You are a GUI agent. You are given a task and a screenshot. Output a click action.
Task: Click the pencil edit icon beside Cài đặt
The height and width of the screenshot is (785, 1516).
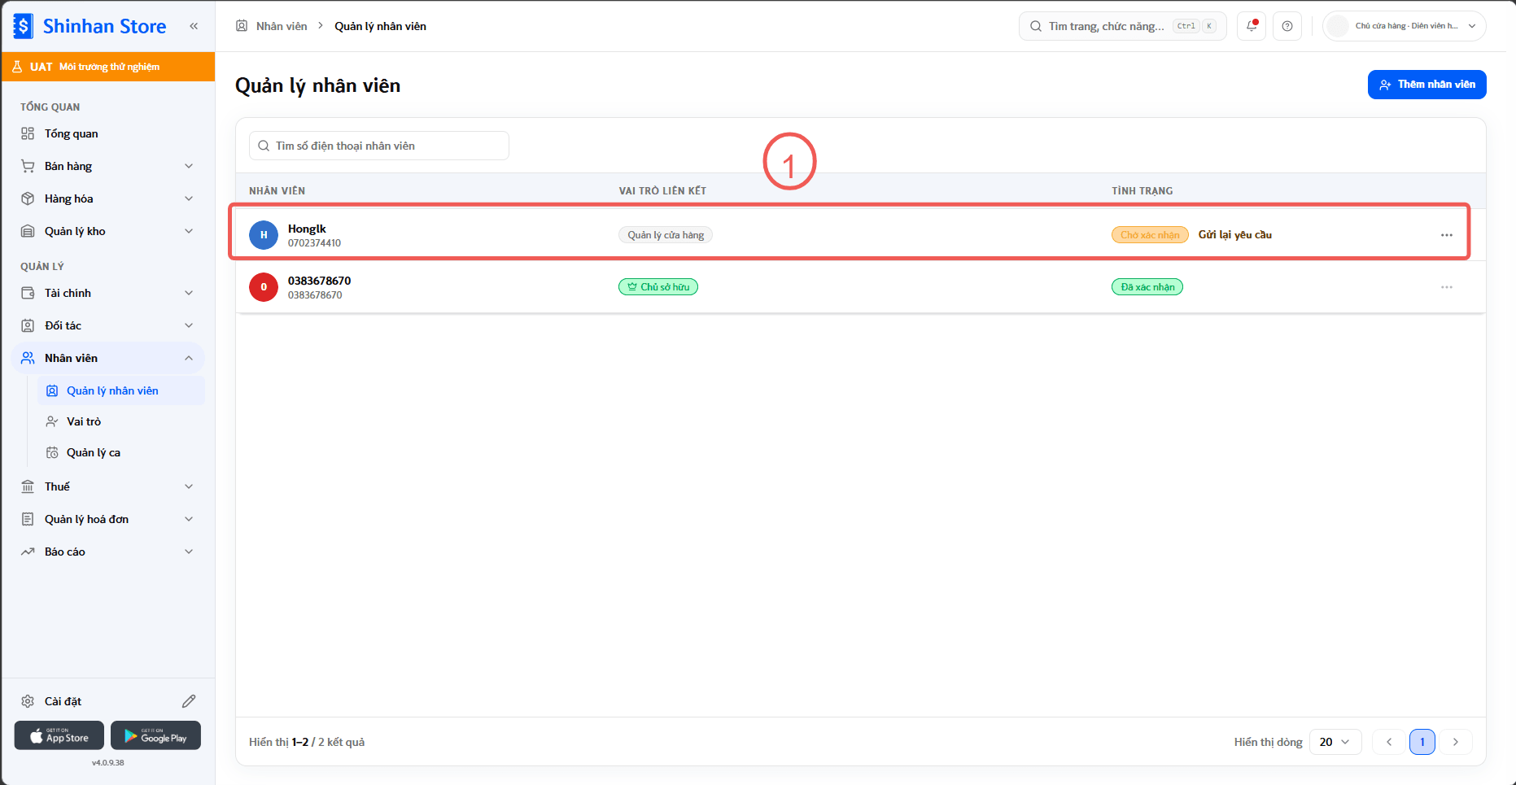(x=189, y=701)
